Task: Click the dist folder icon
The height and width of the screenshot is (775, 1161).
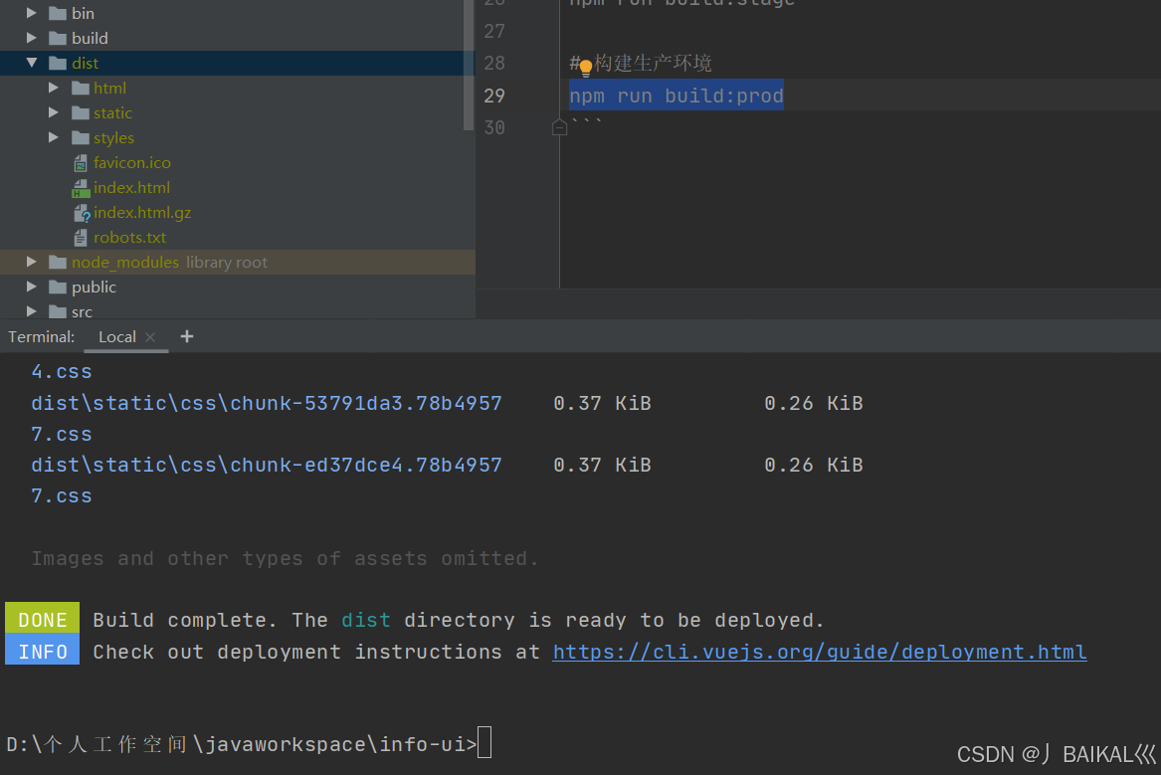Action: coord(58,63)
